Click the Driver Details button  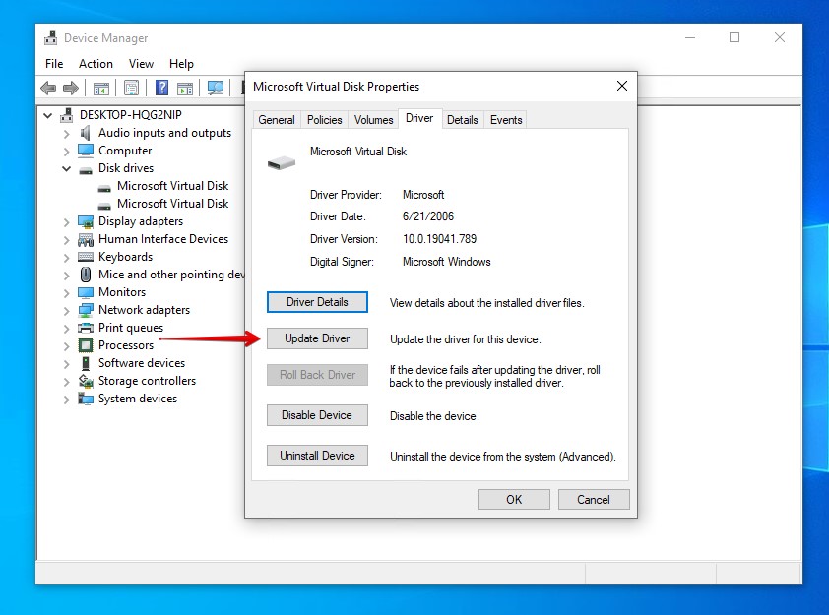click(x=317, y=302)
